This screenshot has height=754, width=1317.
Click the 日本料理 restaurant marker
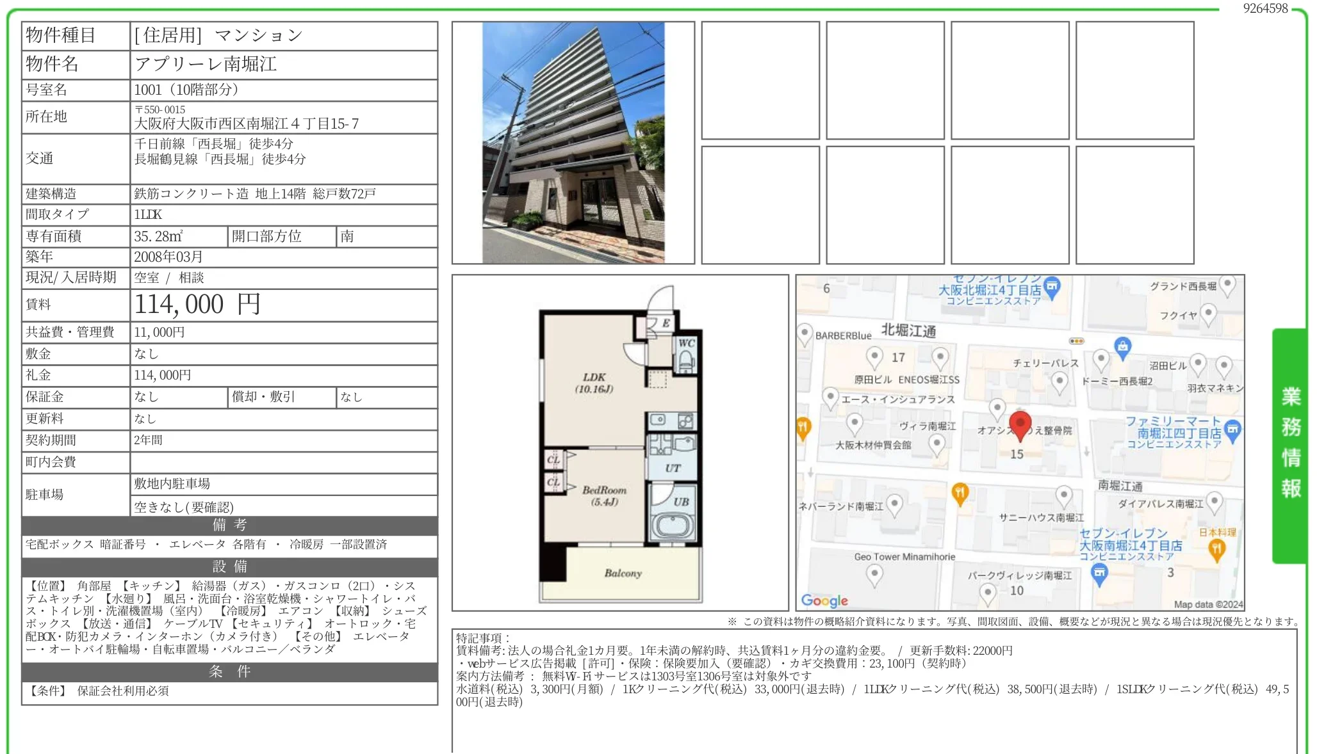(1216, 549)
